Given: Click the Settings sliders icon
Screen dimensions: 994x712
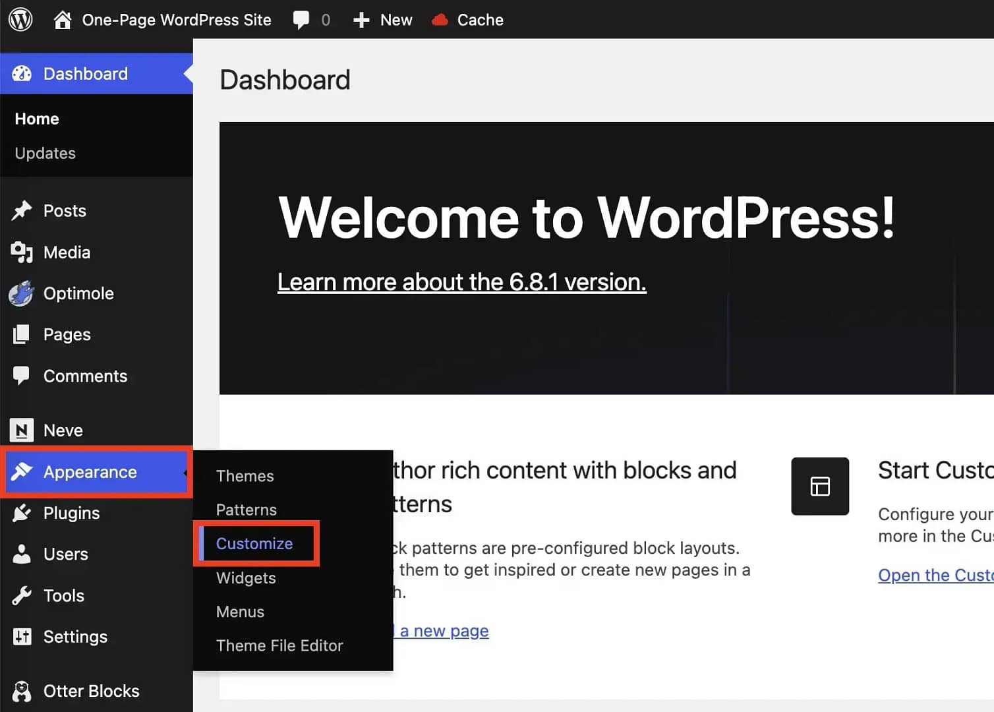Looking at the screenshot, I should click(22, 637).
